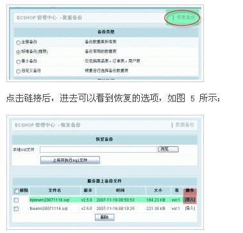Choose the 最小备份 radio button

pos(19,62)
